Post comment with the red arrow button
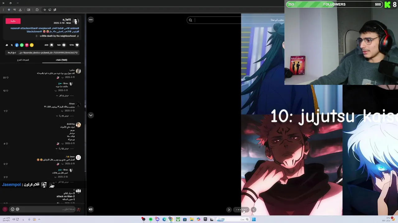The height and width of the screenshot is (223, 398). [x=5, y=209]
